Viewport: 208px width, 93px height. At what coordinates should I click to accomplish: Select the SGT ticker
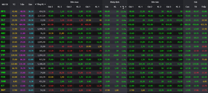[x=3, y=90]
